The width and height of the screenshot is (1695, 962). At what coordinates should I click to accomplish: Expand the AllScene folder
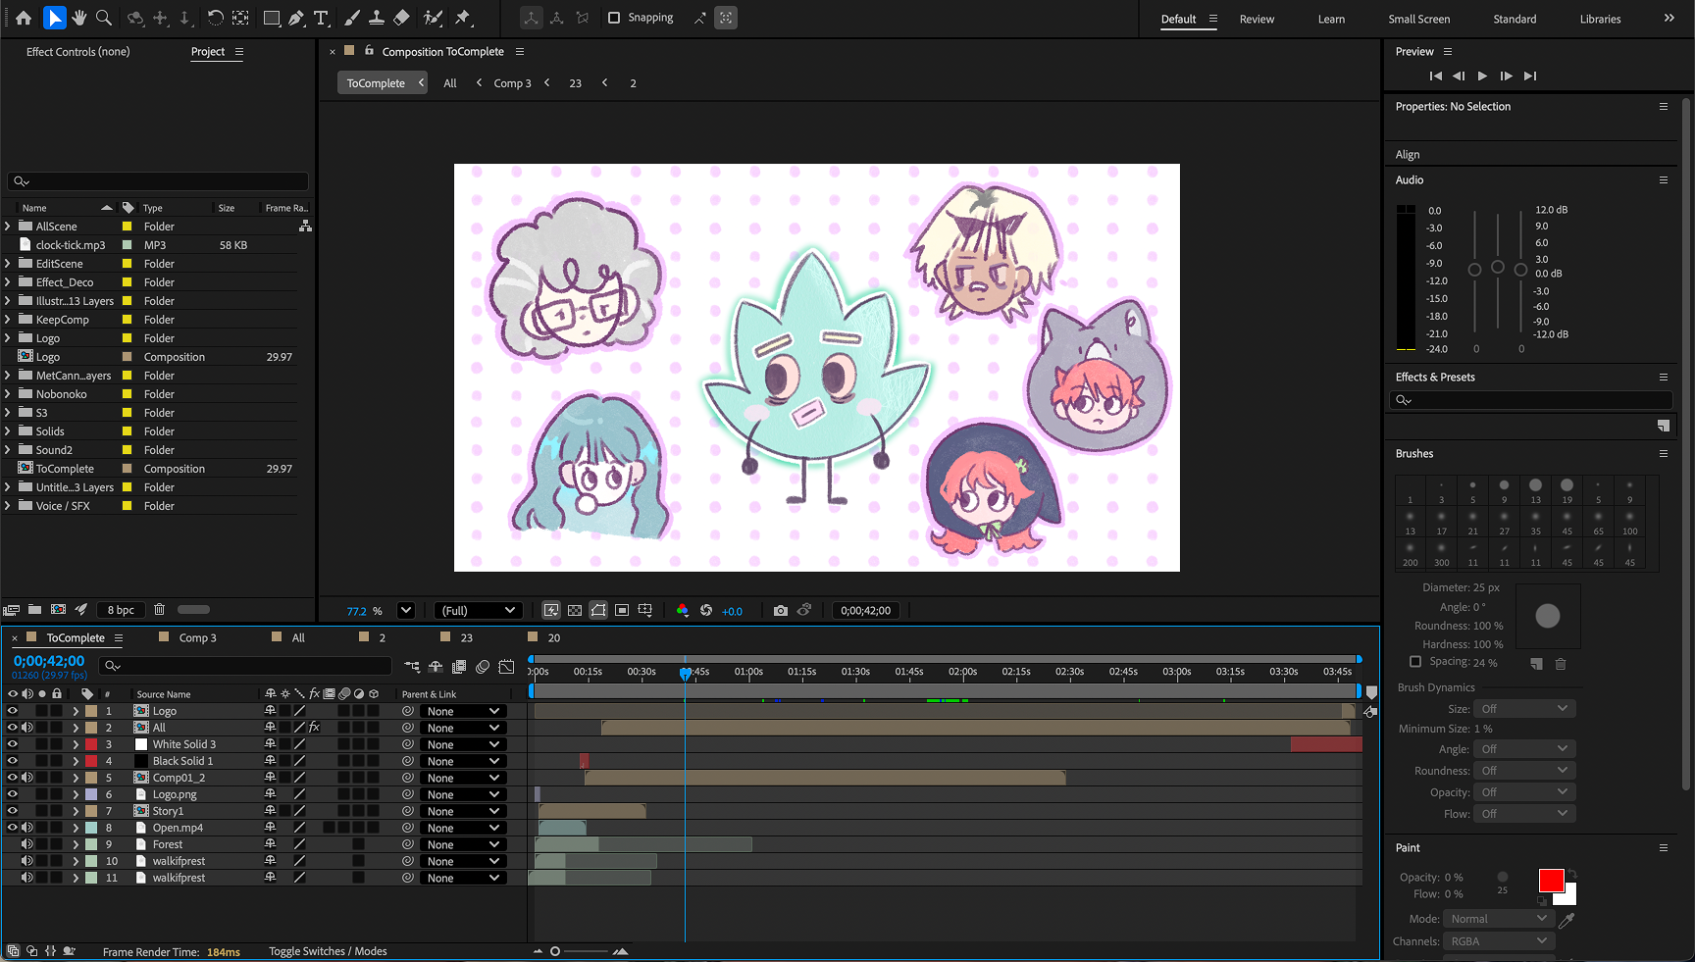(8, 227)
